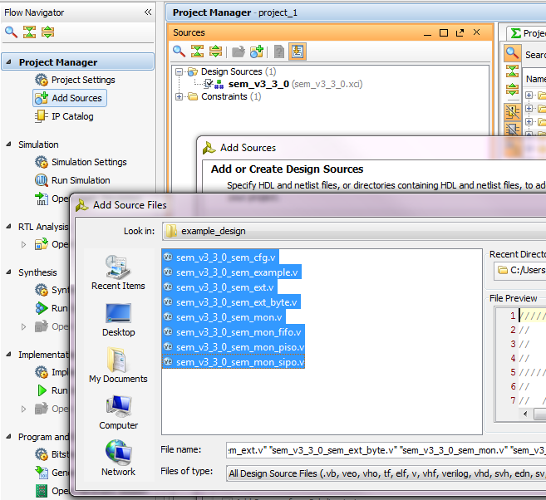Click Add Sources icon in Sources toolbar
The width and height of the screenshot is (546, 500).
pyautogui.click(x=257, y=51)
